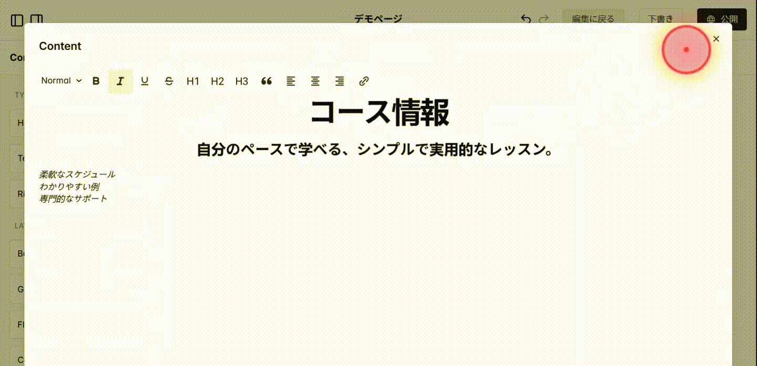The image size is (757, 366).
Task: Apply H2 heading style
Action: [x=217, y=81]
